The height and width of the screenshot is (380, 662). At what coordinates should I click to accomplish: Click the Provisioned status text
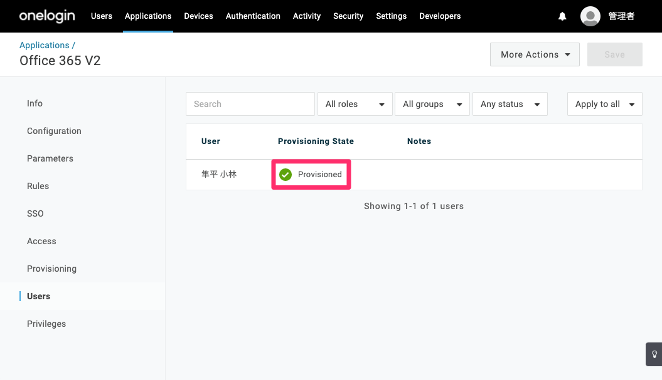[319, 175]
